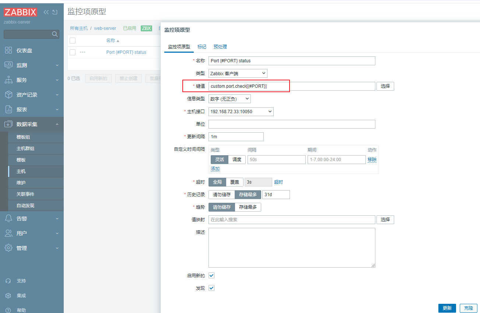Click the 添加 link
This screenshot has width=480, height=313.
point(215,169)
